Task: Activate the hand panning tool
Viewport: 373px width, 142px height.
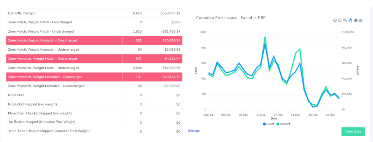Action: (x=350, y=20)
